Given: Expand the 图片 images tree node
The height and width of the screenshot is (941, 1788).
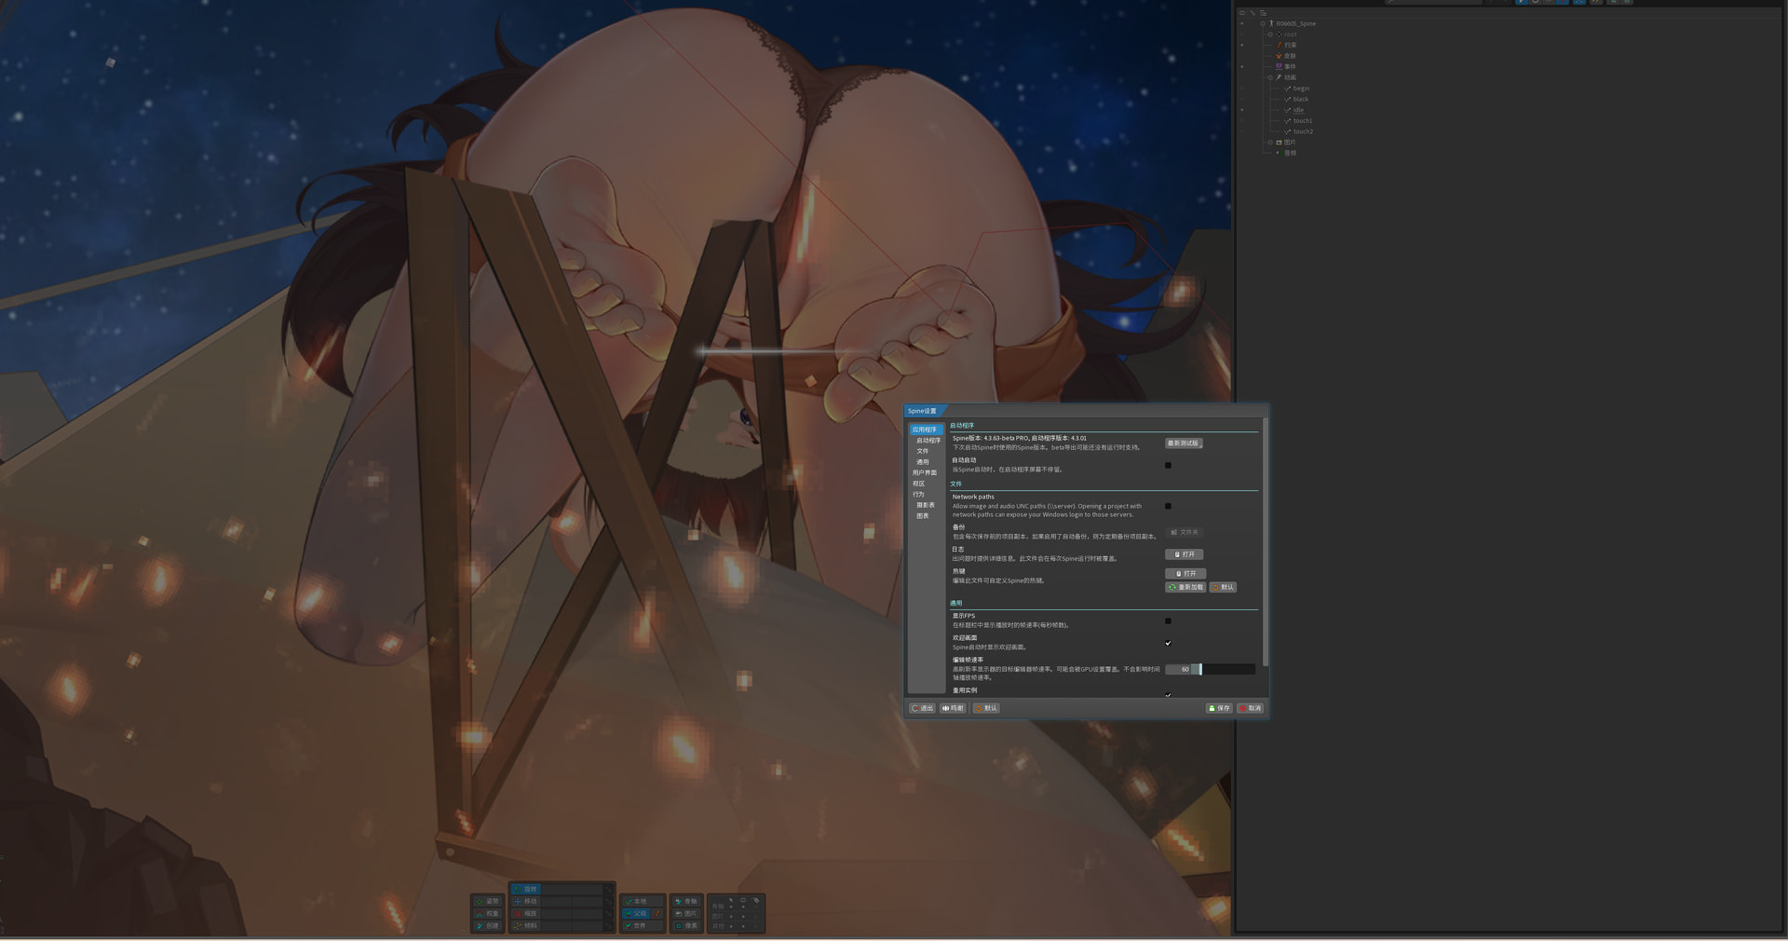Looking at the screenshot, I should 1270,143.
